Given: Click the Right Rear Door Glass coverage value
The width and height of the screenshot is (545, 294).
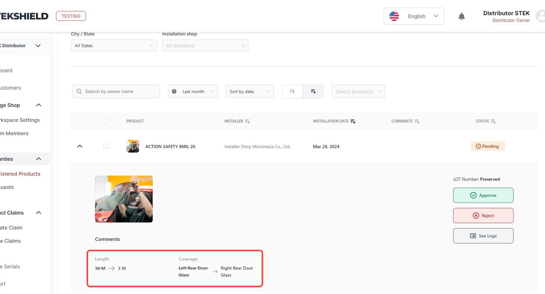Looking at the screenshot, I should coord(236,272).
